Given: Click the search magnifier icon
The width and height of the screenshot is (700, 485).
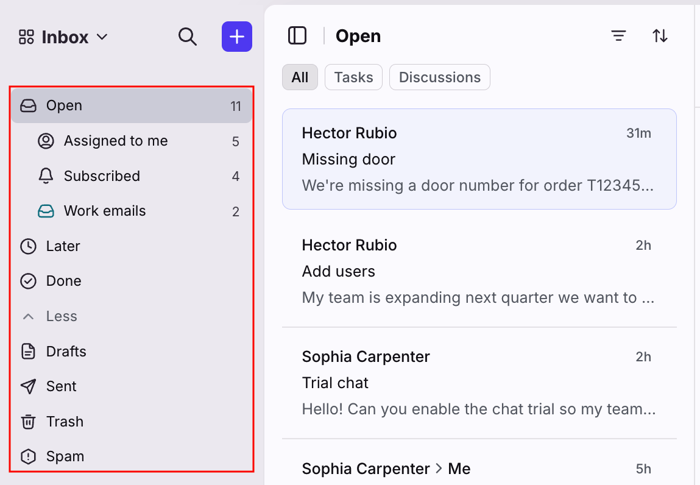Looking at the screenshot, I should tap(188, 37).
